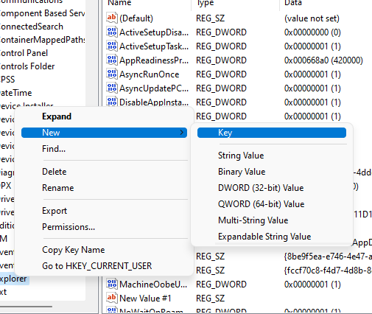Create a new Key from submenu
372x314 pixels.
click(272, 133)
